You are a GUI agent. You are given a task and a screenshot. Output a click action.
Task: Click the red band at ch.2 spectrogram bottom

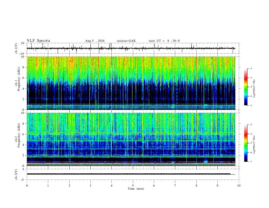pyautogui.click(x=131, y=166)
